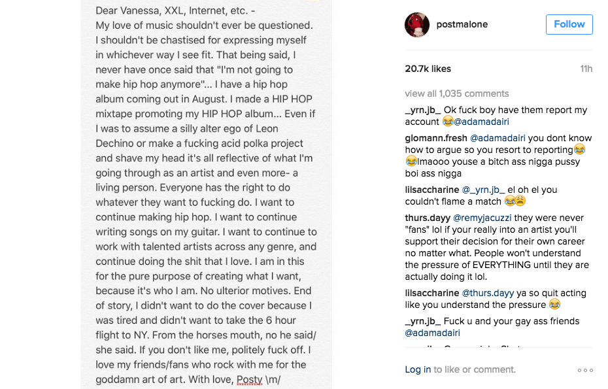The height and width of the screenshot is (389, 608).
Task: Open postmalone's profile avatar
Action: tap(417, 25)
